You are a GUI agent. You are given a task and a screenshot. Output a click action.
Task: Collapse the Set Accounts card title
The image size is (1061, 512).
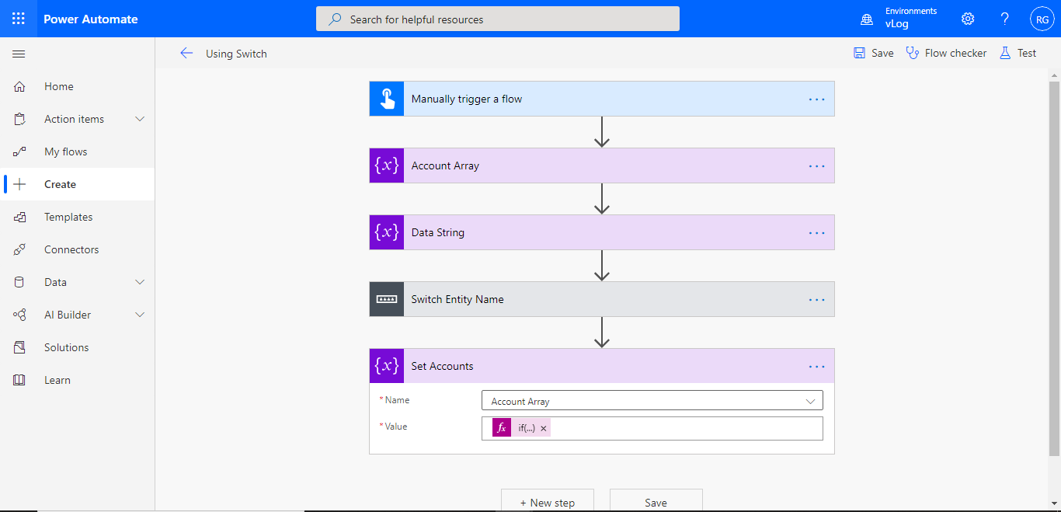click(x=442, y=366)
